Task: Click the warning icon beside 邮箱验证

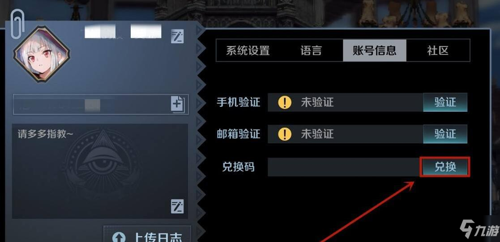Action: pyautogui.click(x=284, y=134)
